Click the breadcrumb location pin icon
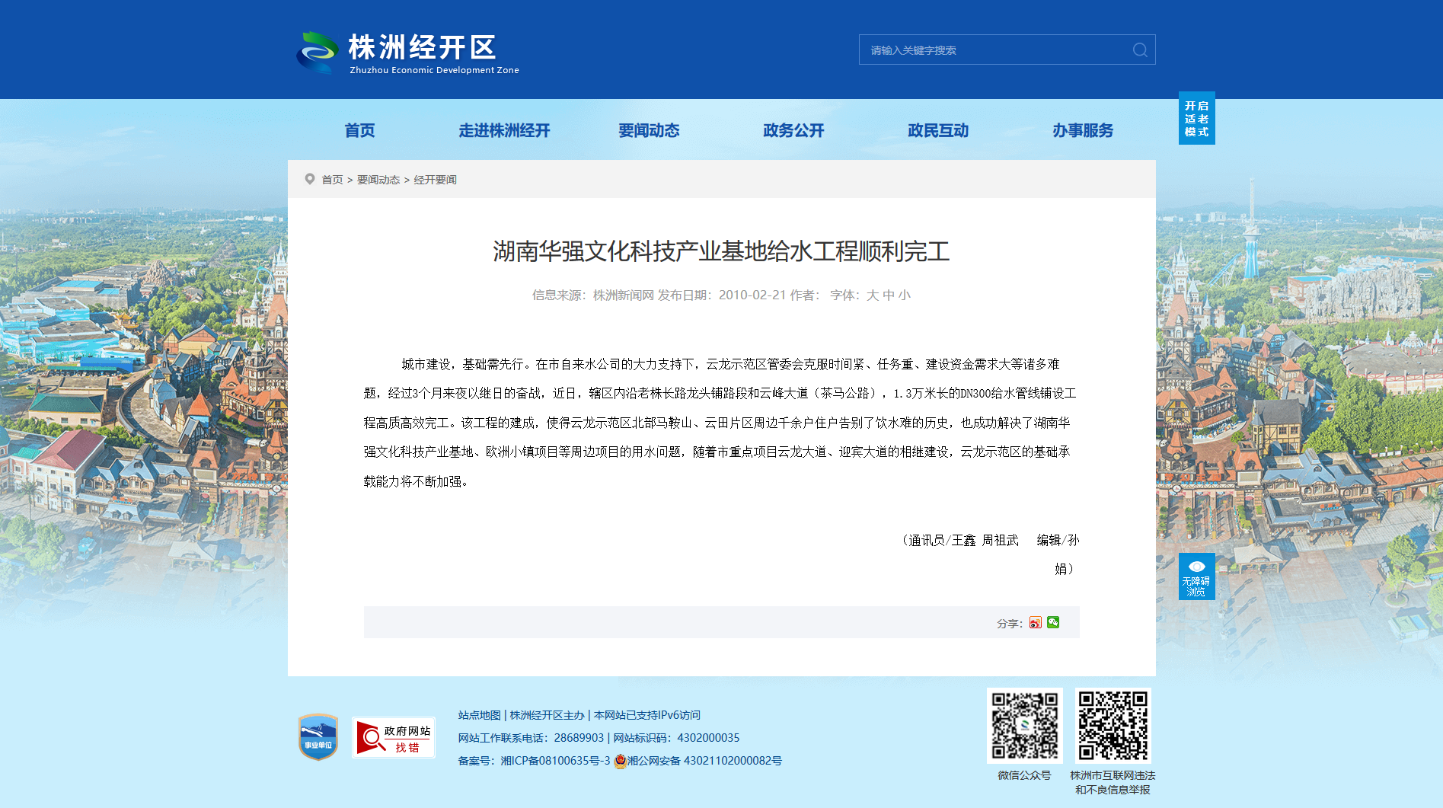The height and width of the screenshot is (808, 1443). point(310,179)
